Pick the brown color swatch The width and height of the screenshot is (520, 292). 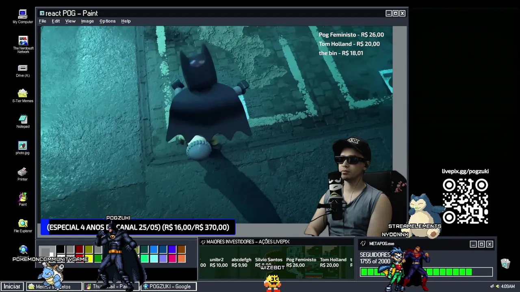[182, 250]
